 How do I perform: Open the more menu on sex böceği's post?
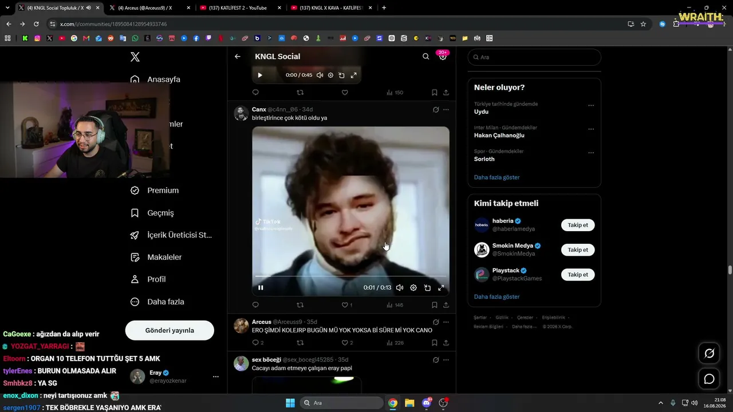446,360
